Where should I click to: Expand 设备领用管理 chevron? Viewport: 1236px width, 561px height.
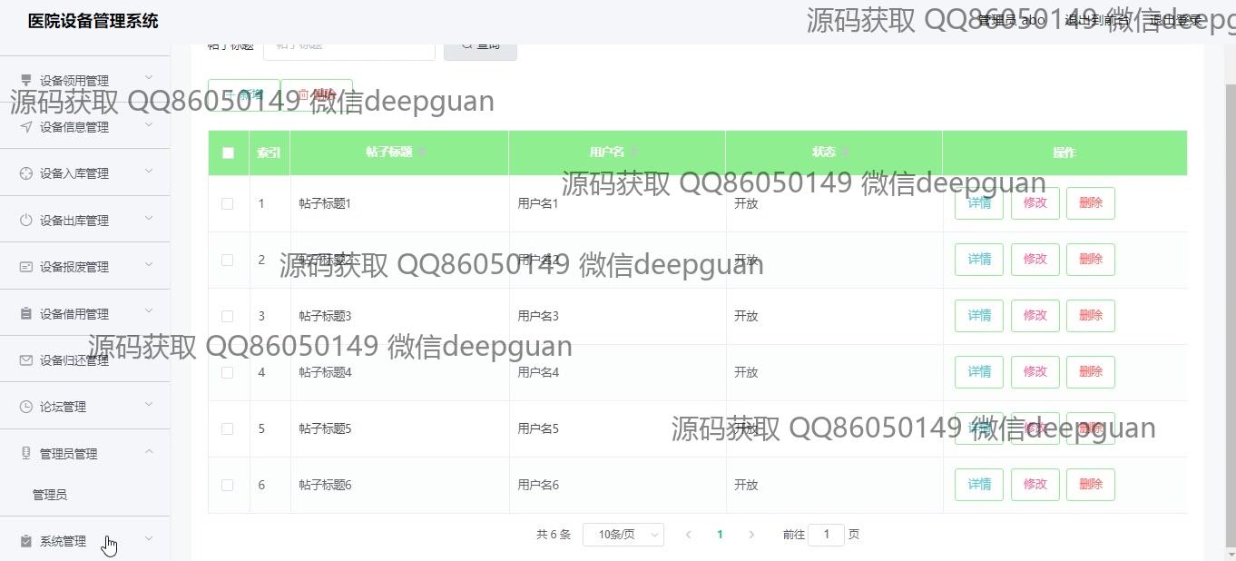tap(149, 78)
